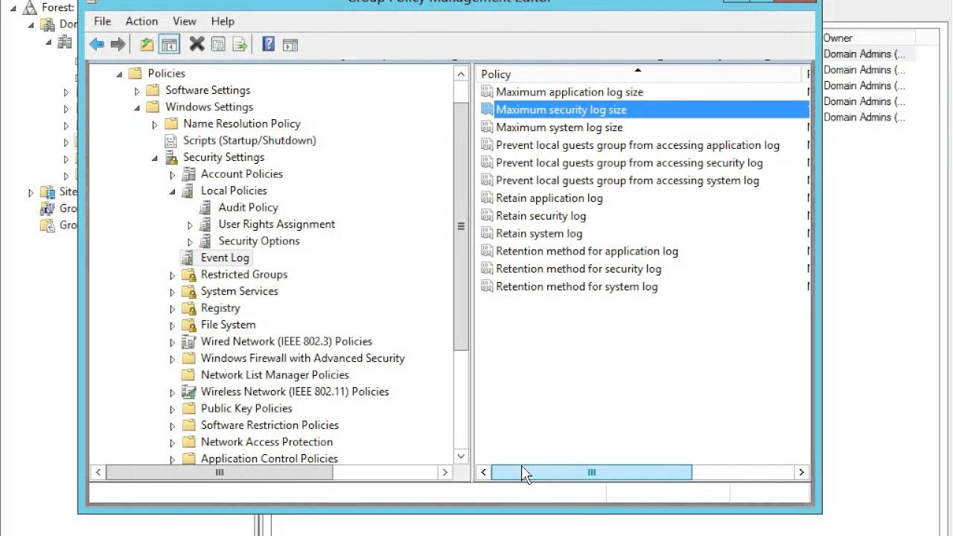Select Application Control Policies tree item
This screenshot has width=953, height=536.
[269, 459]
